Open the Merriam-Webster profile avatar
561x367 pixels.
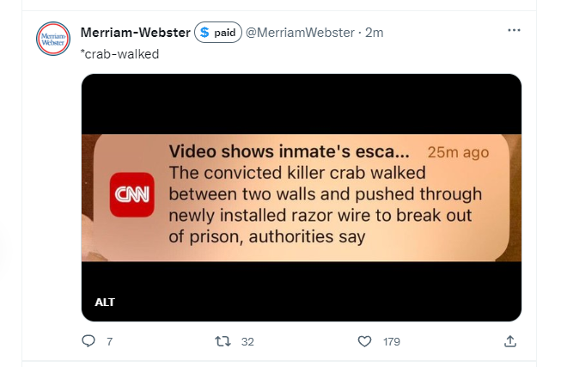point(53,39)
